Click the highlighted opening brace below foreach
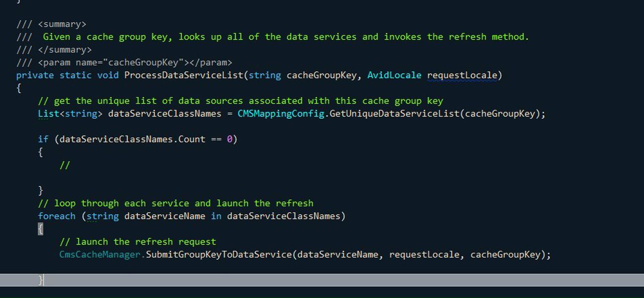 pos(41,229)
